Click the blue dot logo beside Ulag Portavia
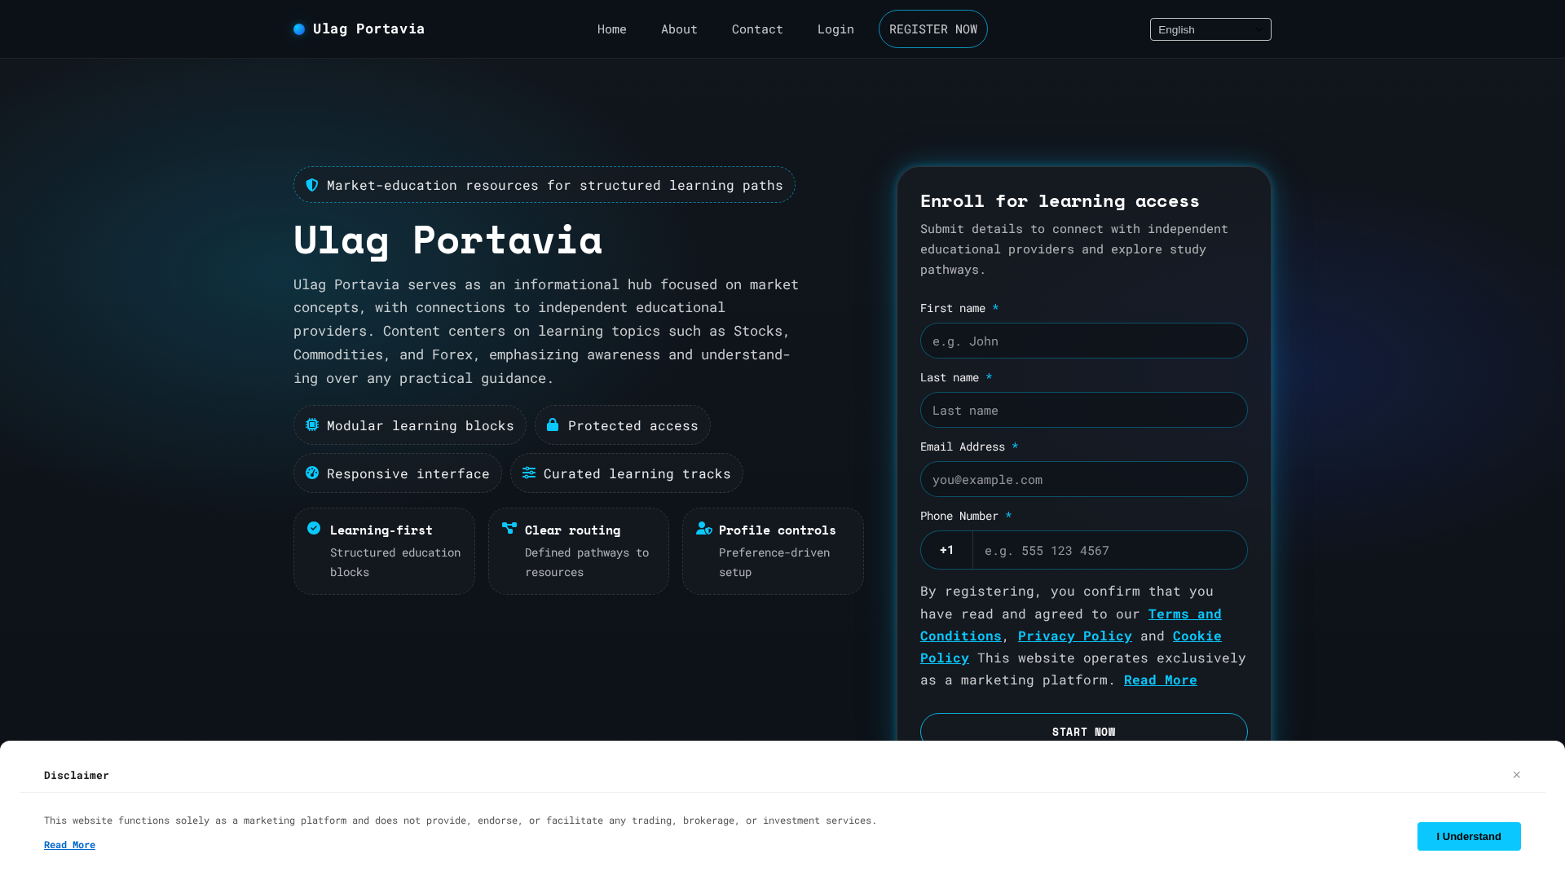The height and width of the screenshot is (880, 1565). coord(299,29)
